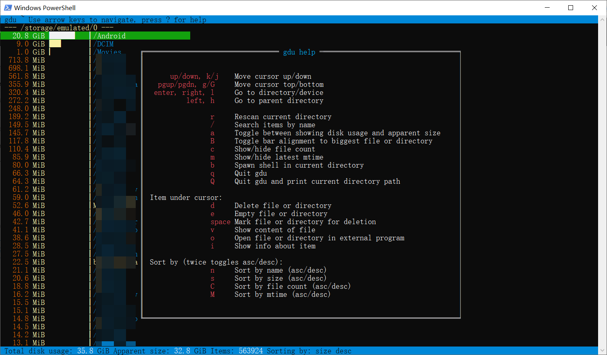Click the 'Quit gdu' help entry
The width and height of the screenshot is (607, 355).
[251, 173]
